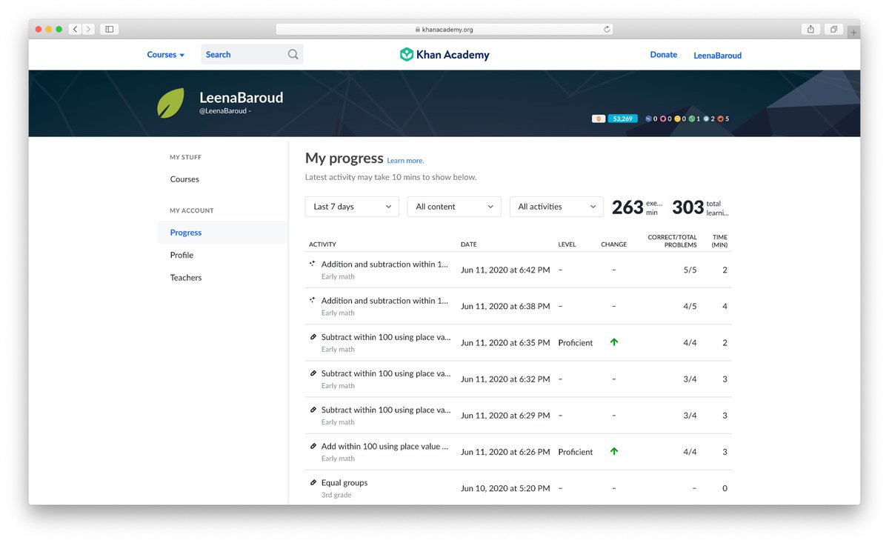Click the Khan Academy logo

click(444, 55)
